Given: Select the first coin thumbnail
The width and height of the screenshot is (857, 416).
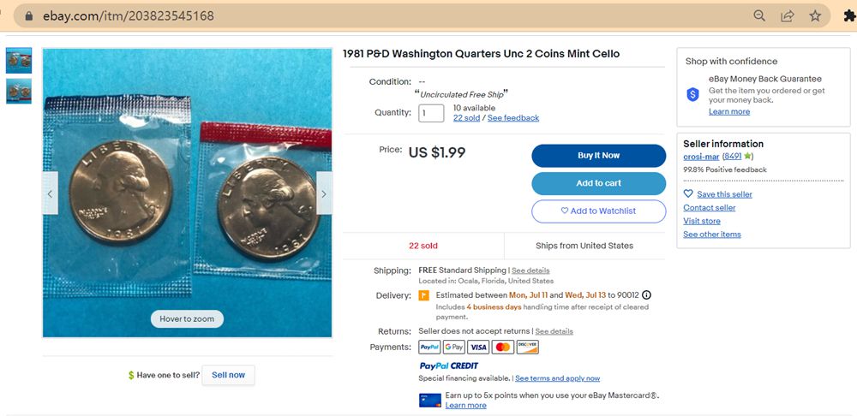Looking at the screenshot, I should 19,60.
